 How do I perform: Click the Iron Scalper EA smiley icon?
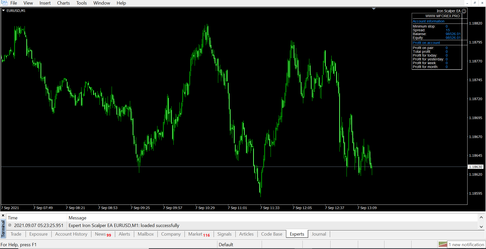coord(464,11)
